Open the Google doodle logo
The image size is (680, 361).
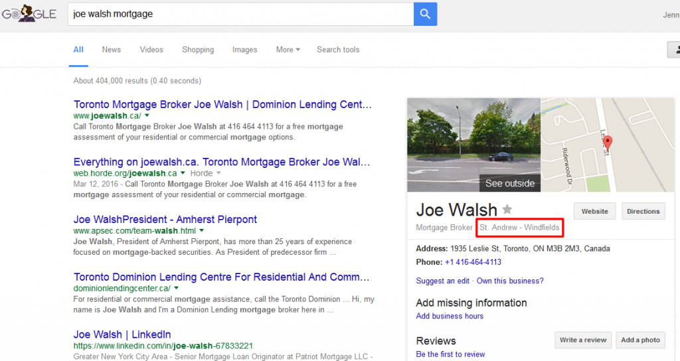tap(29, 13)
